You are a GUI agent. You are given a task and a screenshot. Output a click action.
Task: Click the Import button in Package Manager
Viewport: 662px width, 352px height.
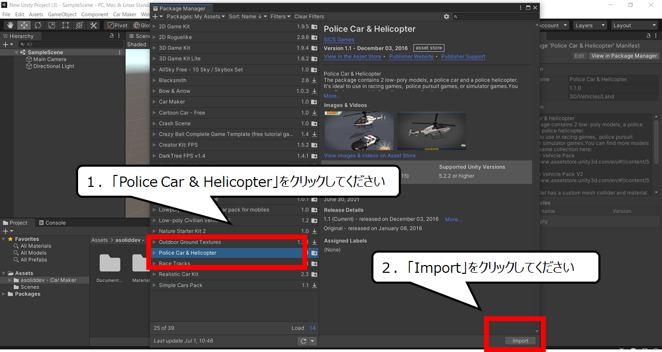click(x=520, y=341)
